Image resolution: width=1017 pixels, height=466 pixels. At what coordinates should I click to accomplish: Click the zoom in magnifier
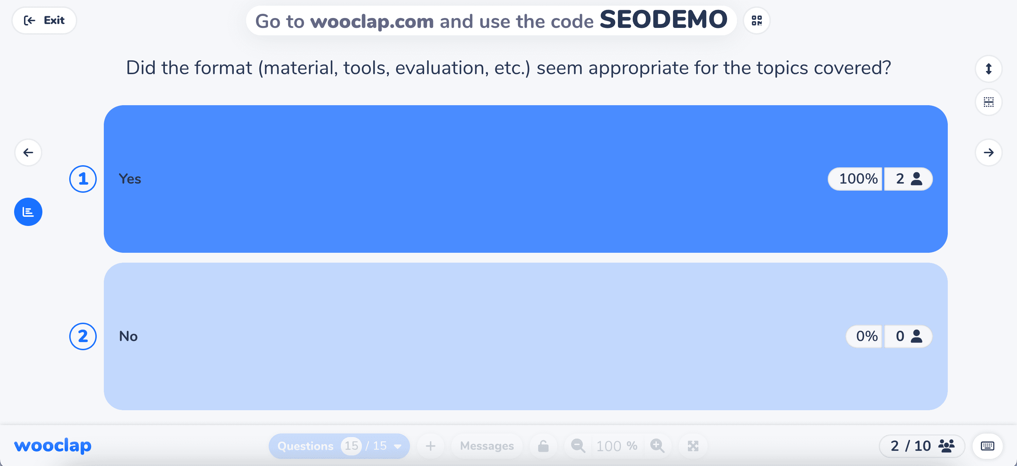click(x=657, y=446)
